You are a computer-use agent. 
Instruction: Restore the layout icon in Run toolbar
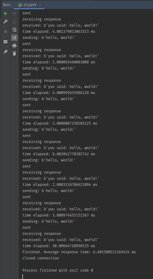6,42
